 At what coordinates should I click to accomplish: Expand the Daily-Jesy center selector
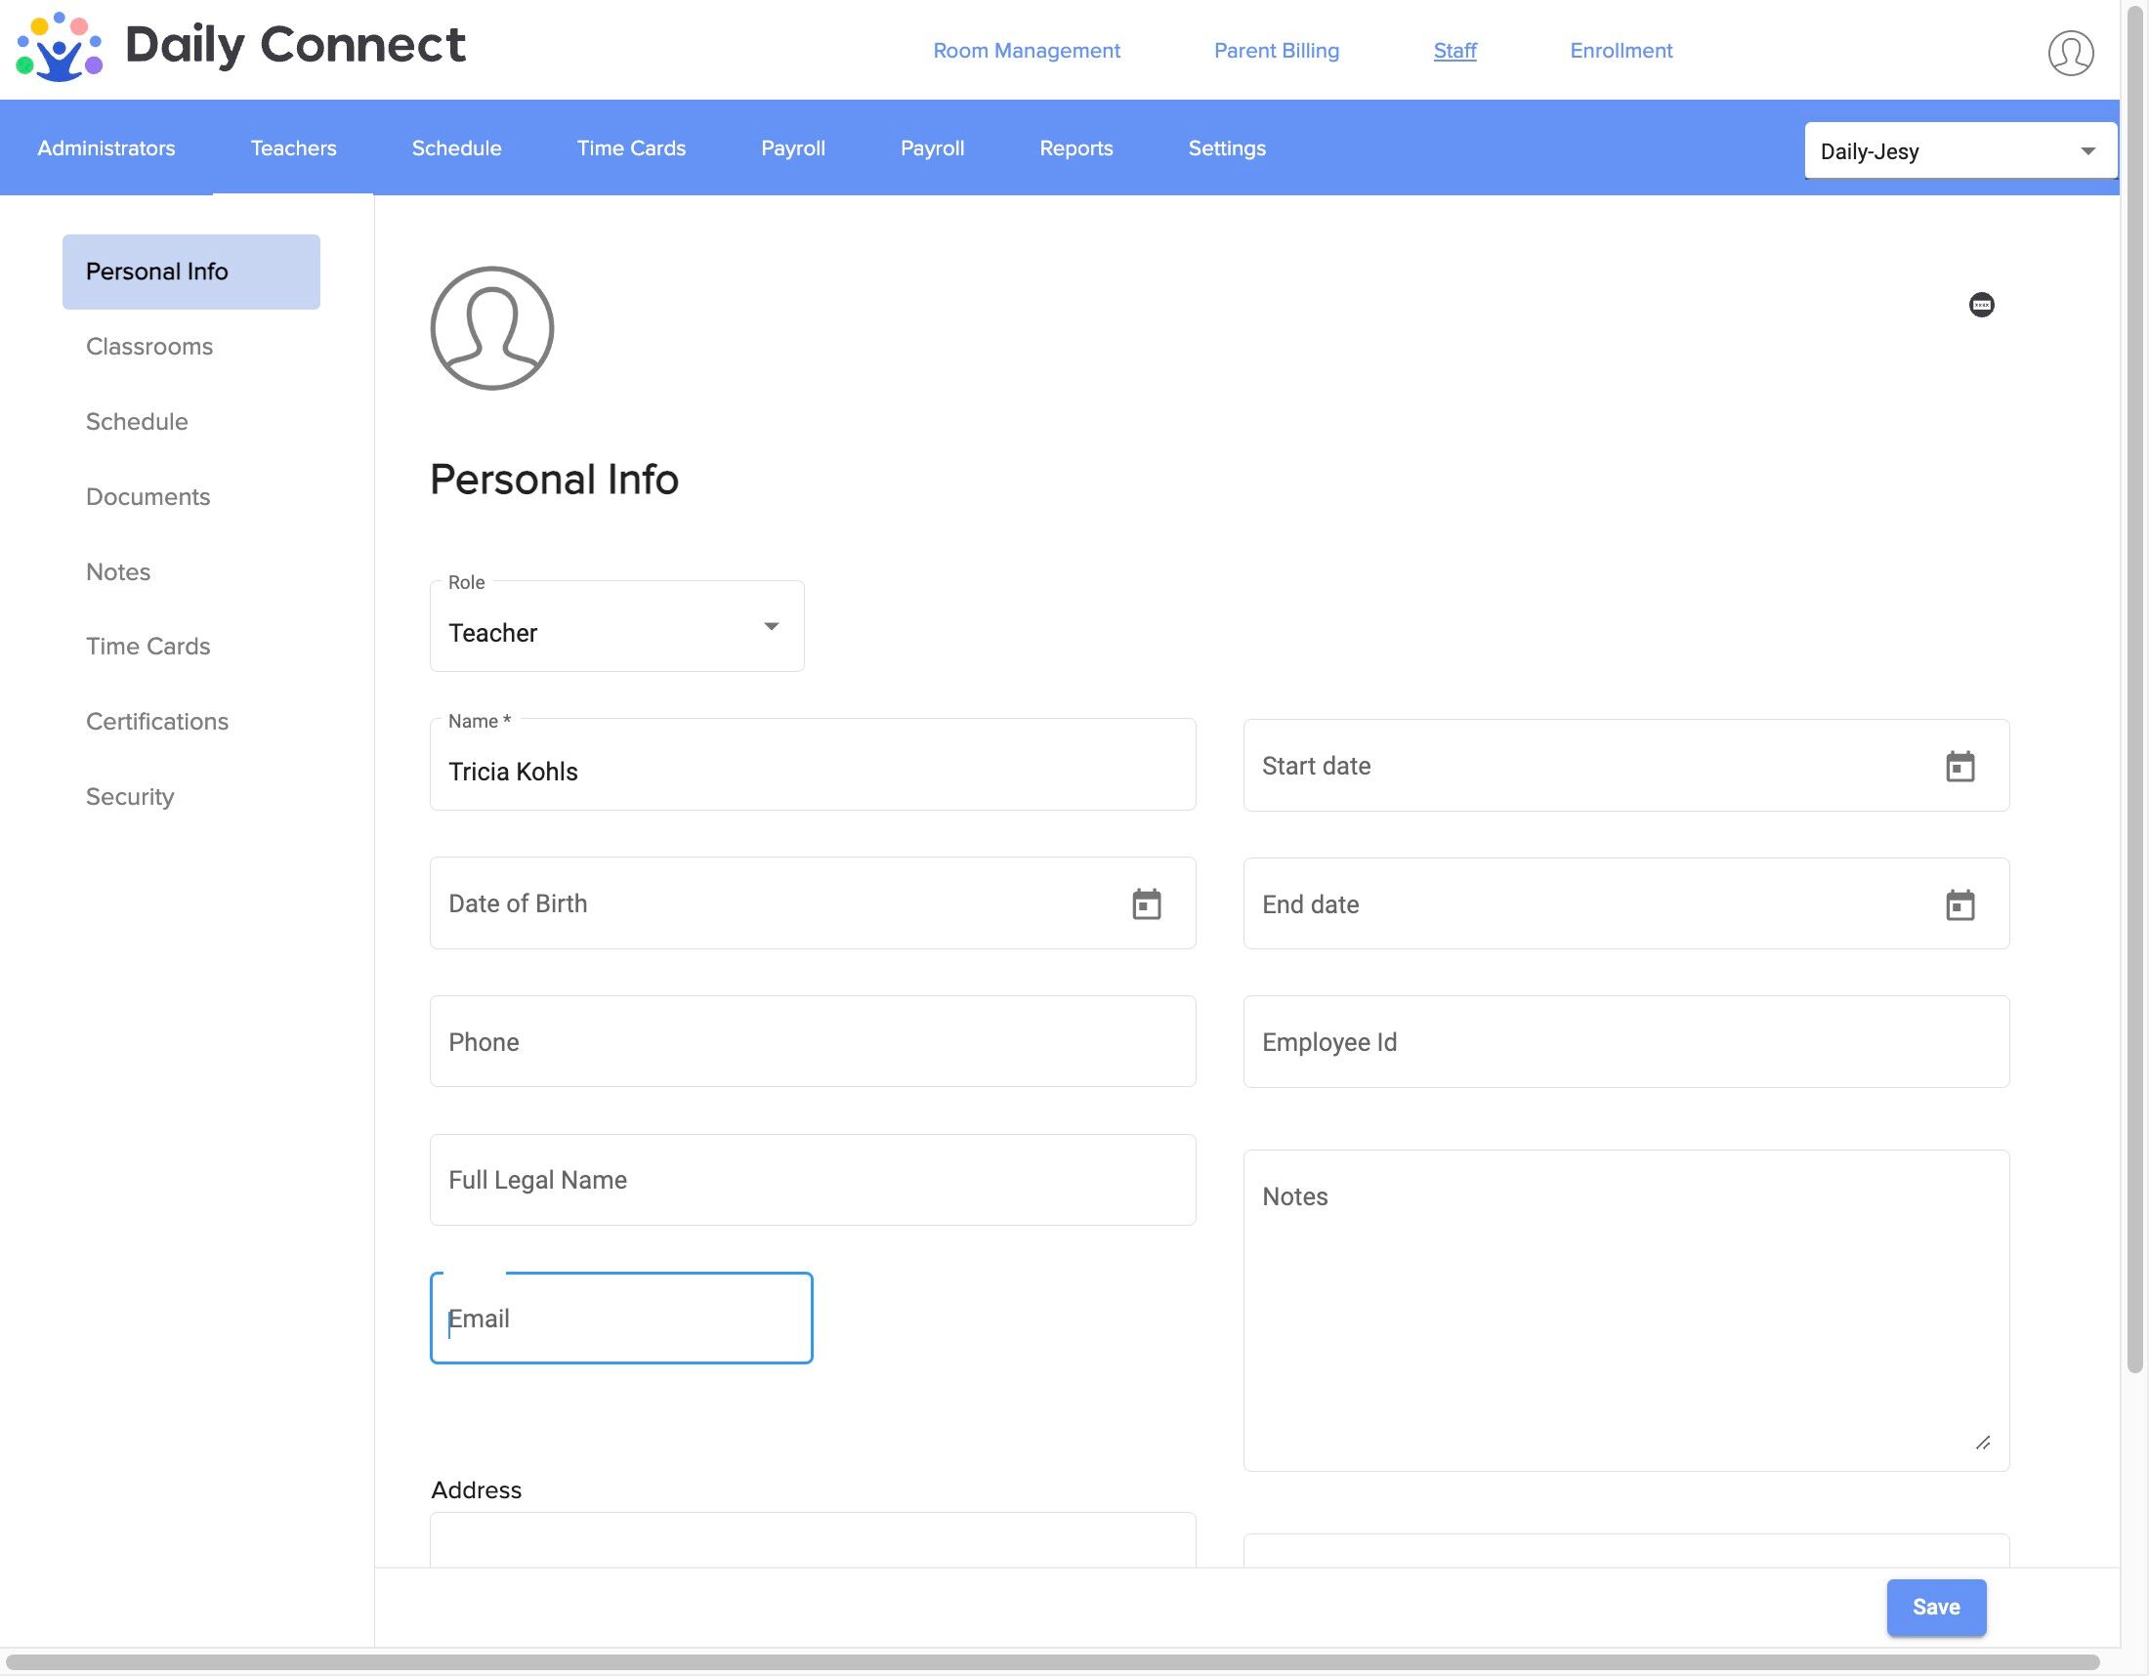click(x=1959, y=150)
